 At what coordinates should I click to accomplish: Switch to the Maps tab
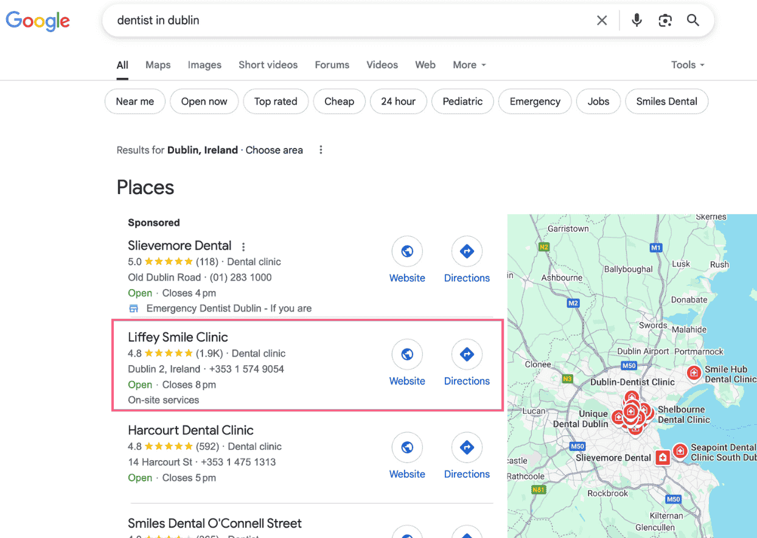pyautogui.click(x=158, y=65)
